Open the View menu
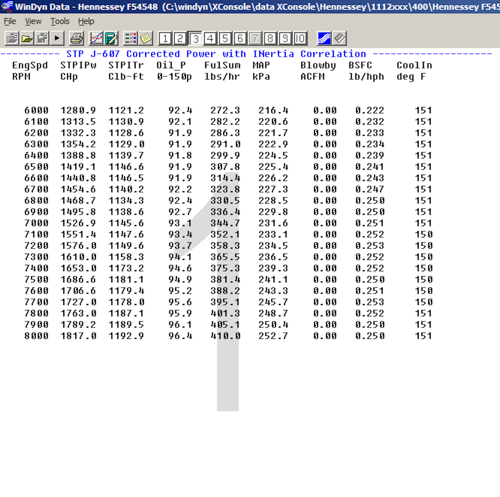This screenshot has height=497, width=500. 33,21
